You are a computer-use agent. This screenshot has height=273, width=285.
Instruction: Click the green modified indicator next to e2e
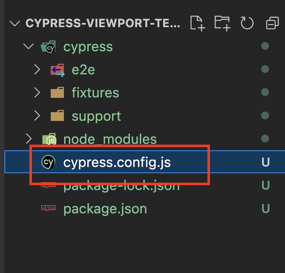(x=265, y=69)
